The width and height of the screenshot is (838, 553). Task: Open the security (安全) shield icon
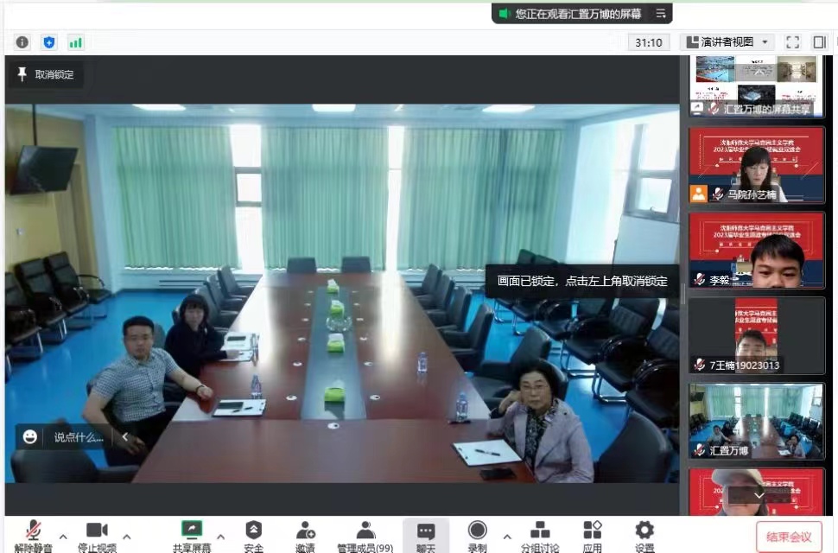(x=253, y=533)
